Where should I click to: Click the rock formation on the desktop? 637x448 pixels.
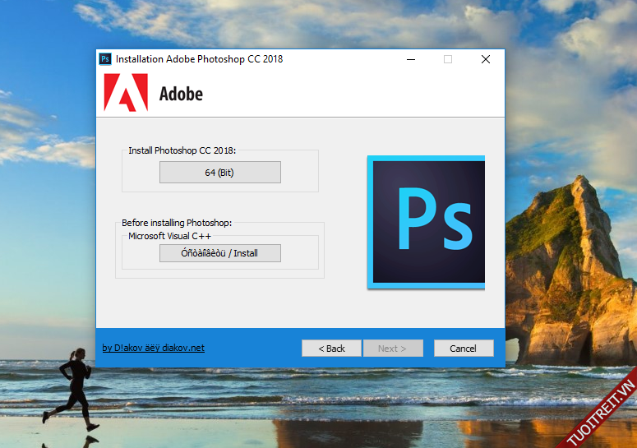(x=567, y=263)
